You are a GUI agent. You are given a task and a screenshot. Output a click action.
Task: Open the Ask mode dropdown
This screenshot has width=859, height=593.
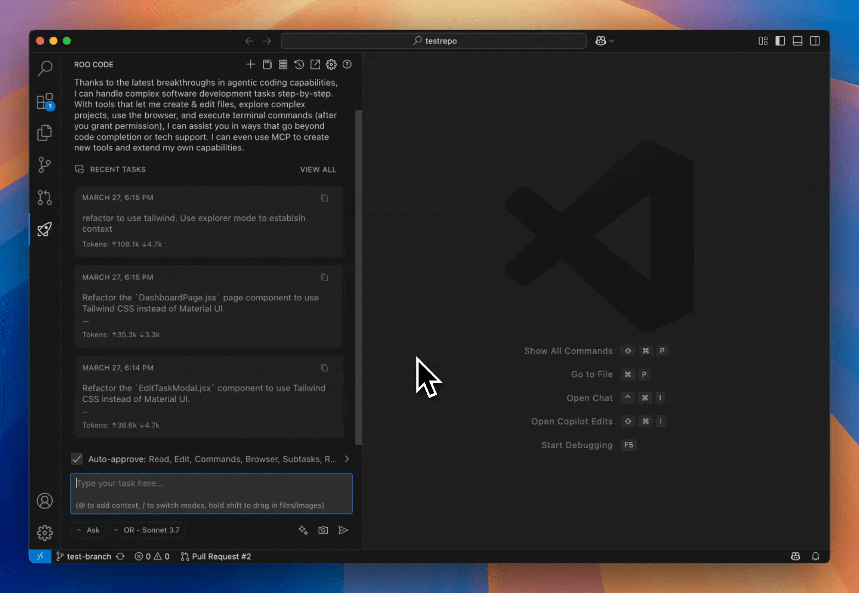coord(88,530)
